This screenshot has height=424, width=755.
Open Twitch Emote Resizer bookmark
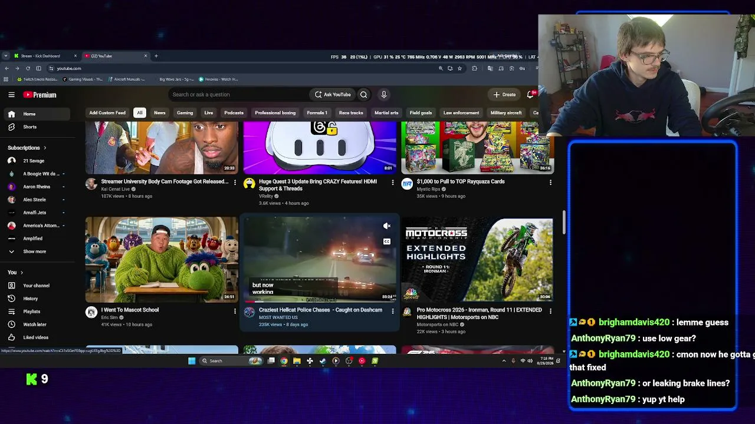coord(37,79)
